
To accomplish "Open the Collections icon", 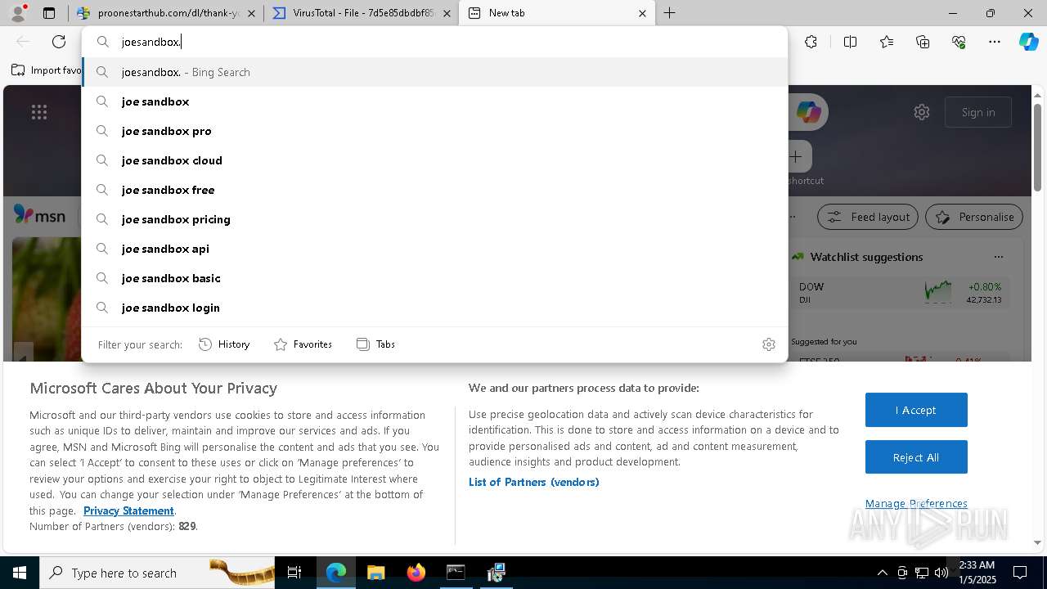I will 923,42.
